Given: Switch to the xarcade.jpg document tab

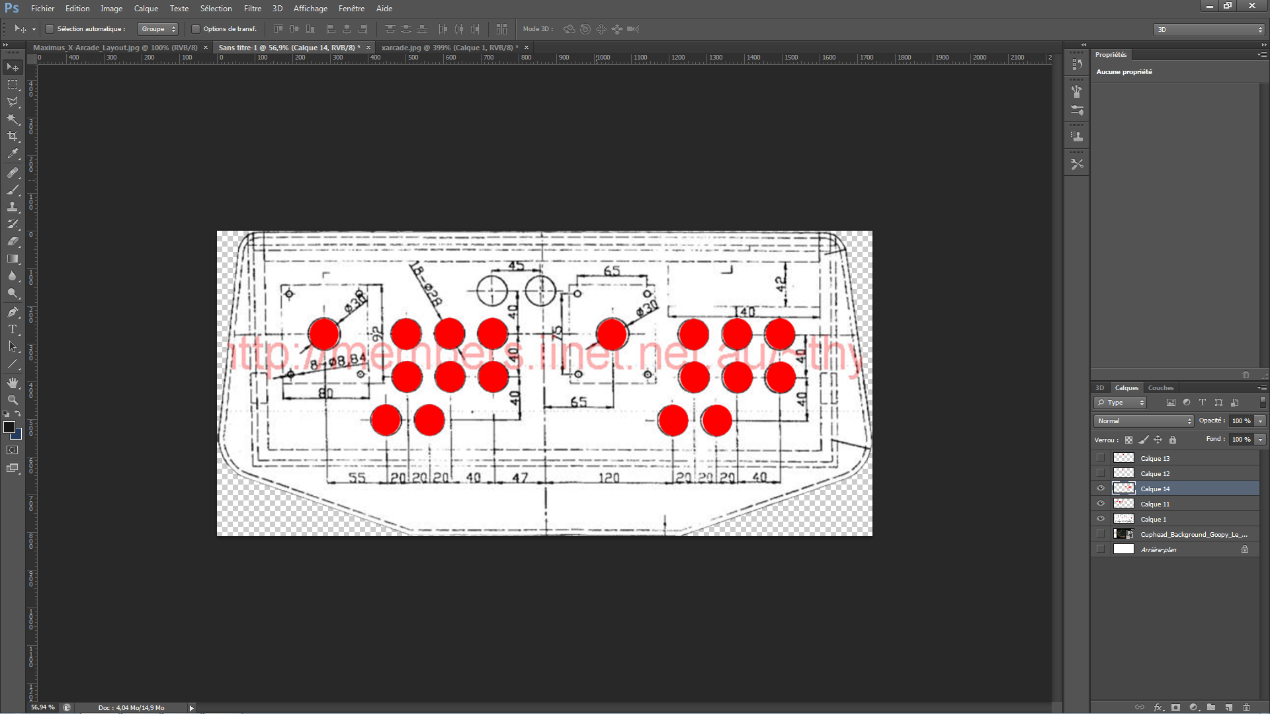Looking at the screenshot, I should [x=450, y=48].
